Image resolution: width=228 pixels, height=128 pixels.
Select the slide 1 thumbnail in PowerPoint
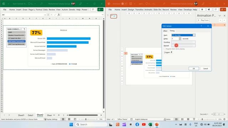point(114,16)
